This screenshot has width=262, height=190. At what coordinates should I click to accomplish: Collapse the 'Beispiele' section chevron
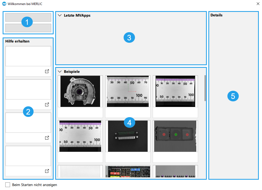pos(60,72)
